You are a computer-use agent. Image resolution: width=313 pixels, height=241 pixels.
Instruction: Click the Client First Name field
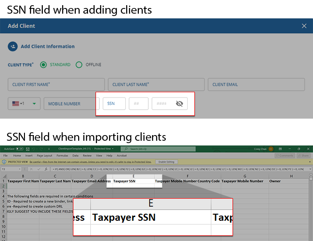point(56,85)
